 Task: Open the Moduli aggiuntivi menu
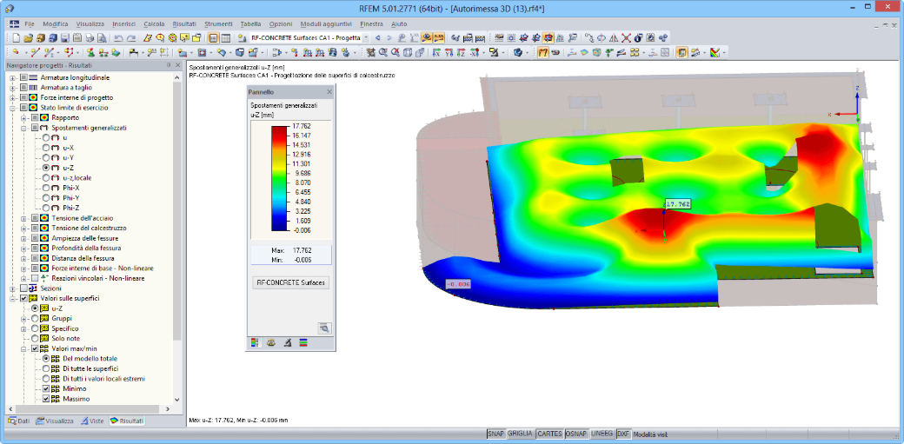[x=326, y=24]
